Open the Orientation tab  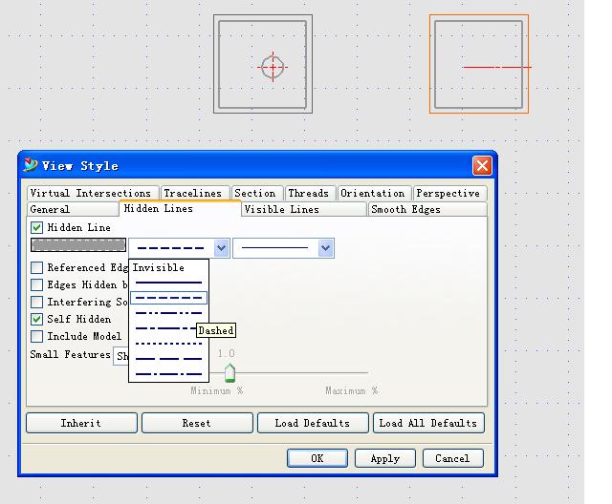pyautogui.click(x=374, y=193)
